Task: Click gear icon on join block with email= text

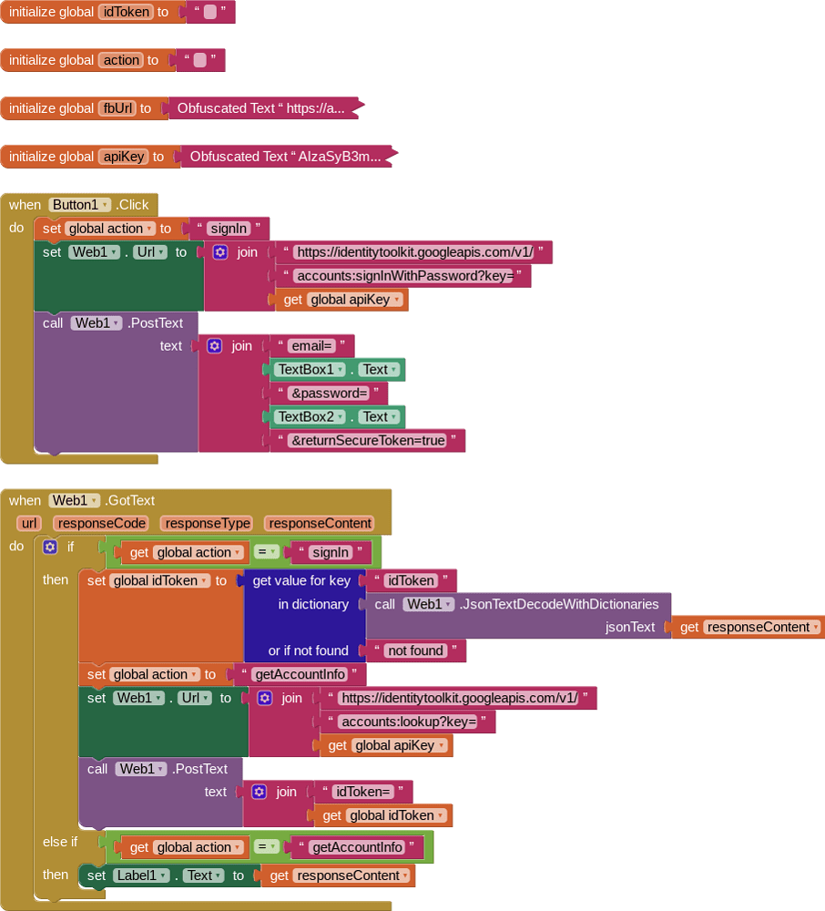Action: pyautogui.click(x=214, y=346)
